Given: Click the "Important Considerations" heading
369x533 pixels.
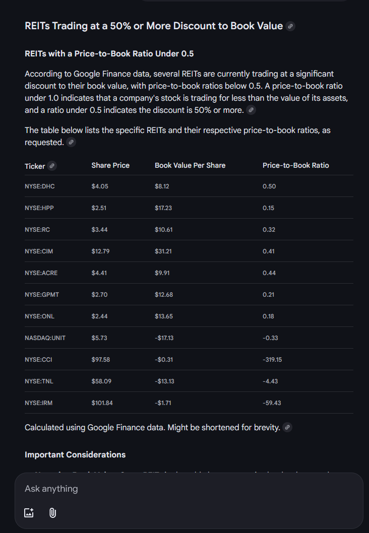Looking at the screenshot, I should [75, 454].
